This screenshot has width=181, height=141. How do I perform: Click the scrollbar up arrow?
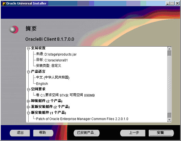coord(169,49)
